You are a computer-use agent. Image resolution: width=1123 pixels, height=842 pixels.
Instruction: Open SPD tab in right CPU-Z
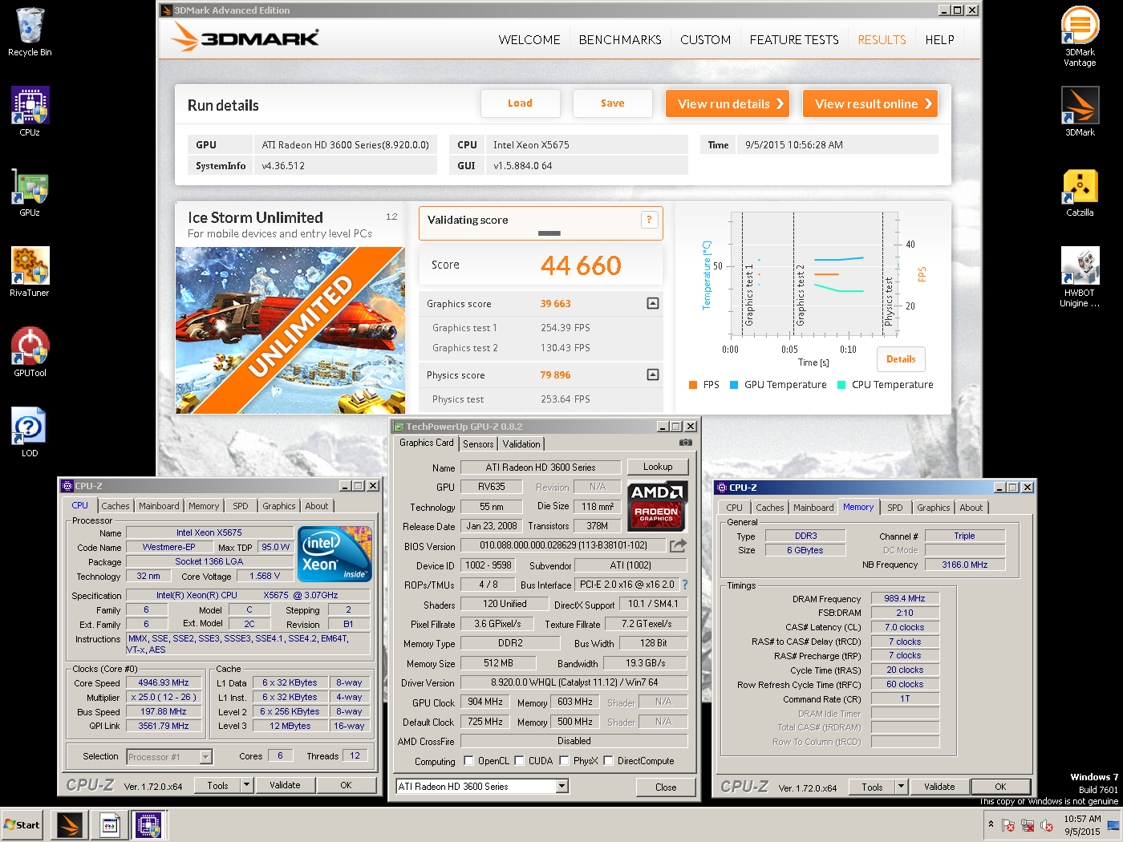coord(895,508)
